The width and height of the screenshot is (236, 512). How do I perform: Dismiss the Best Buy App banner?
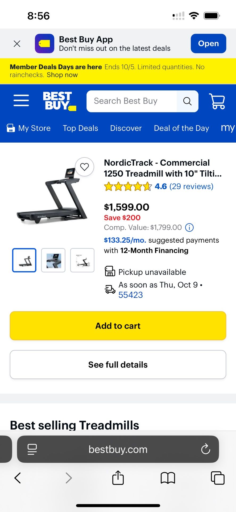[x=17, y=44]
